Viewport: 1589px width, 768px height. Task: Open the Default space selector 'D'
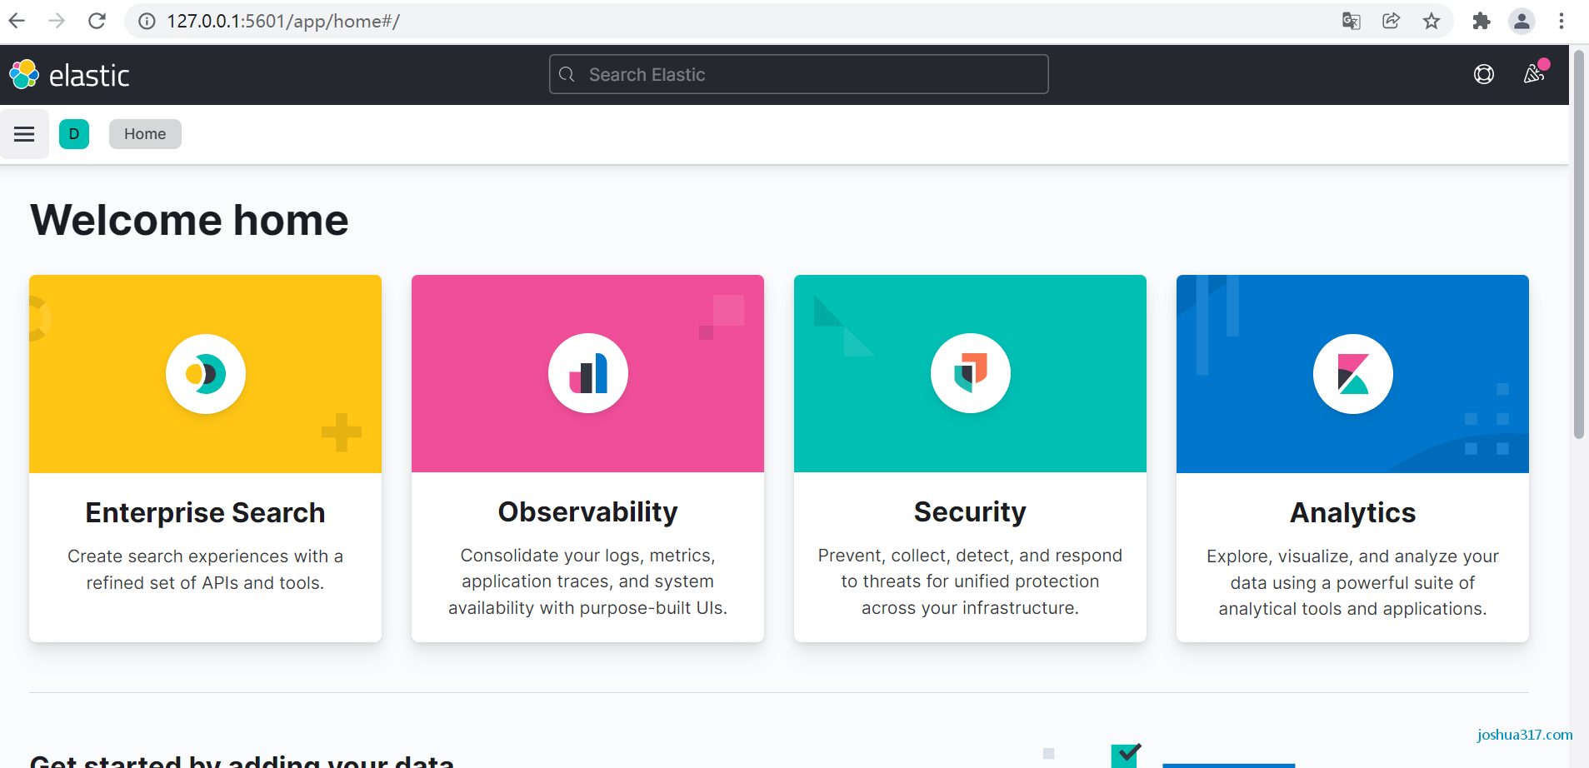click(x=74, y=134)
